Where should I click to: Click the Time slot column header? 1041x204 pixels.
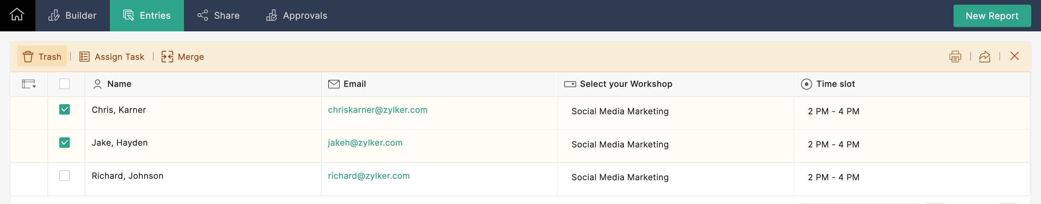click(835, 84)
